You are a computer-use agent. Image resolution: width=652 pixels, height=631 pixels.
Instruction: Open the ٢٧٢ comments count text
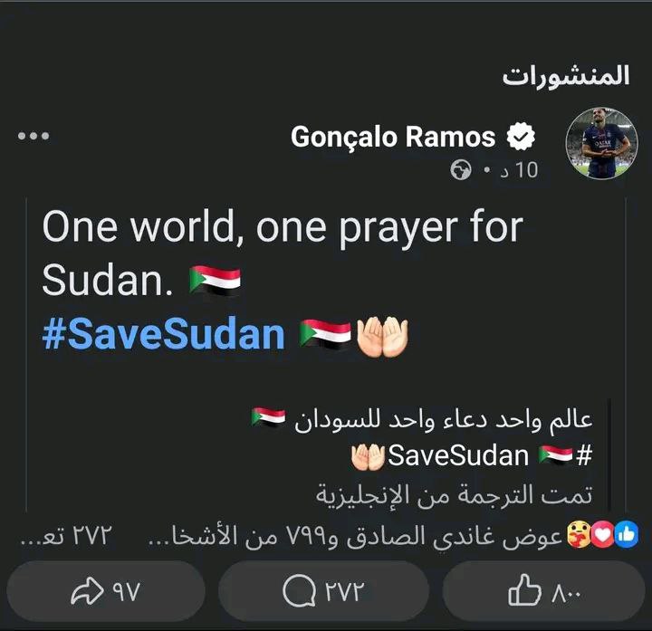tap(66, 536)
